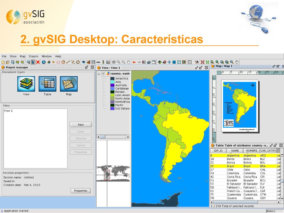Click down arrow of attribute table scrollbar
284x213 pixels.
click(x=282, y=199)
